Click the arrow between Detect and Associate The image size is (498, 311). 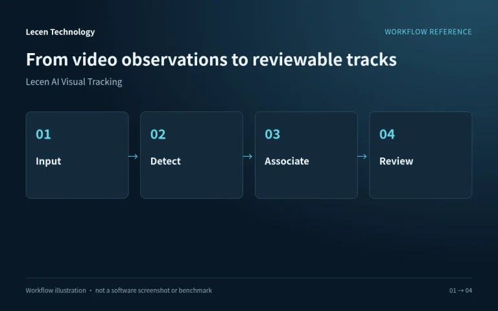pos(248,156)
